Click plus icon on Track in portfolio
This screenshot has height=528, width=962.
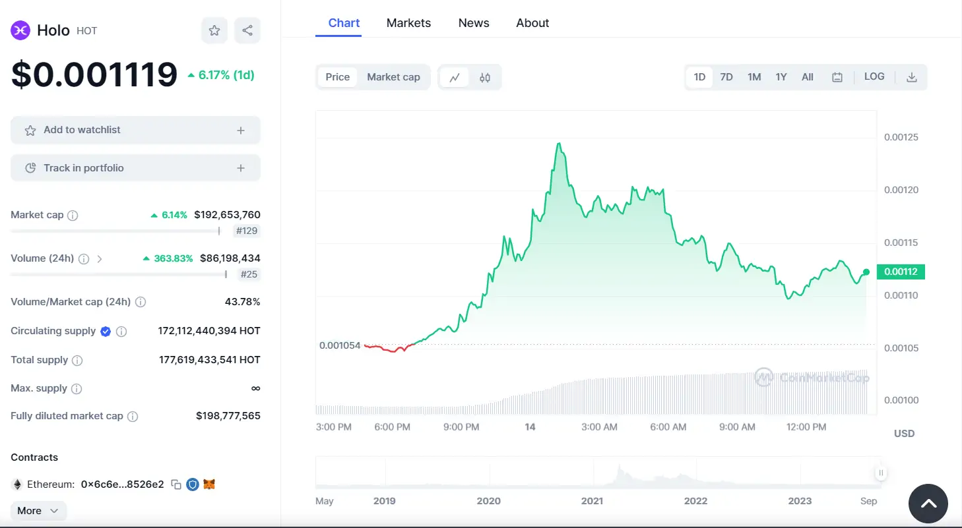(x=241, y=168)
